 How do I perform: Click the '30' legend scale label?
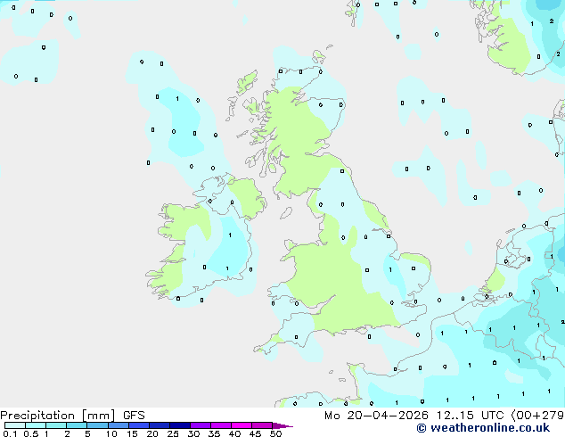point(193,433)
